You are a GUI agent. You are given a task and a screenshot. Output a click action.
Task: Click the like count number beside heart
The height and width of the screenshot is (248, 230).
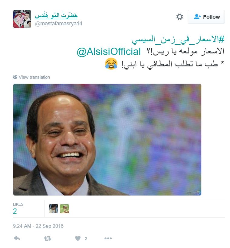(x=86, y=239)
